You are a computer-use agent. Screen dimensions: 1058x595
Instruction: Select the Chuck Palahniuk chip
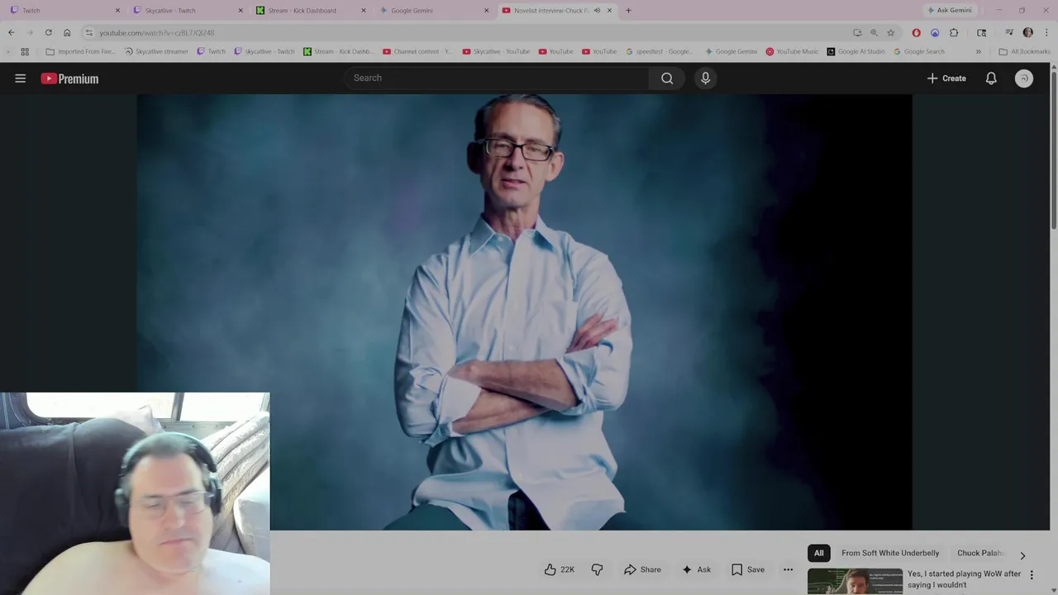(x=980, y=553)
